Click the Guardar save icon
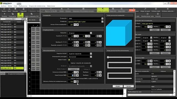Viewport: 177px width, 99px height. pyautogui.click(x=15, y=10)
